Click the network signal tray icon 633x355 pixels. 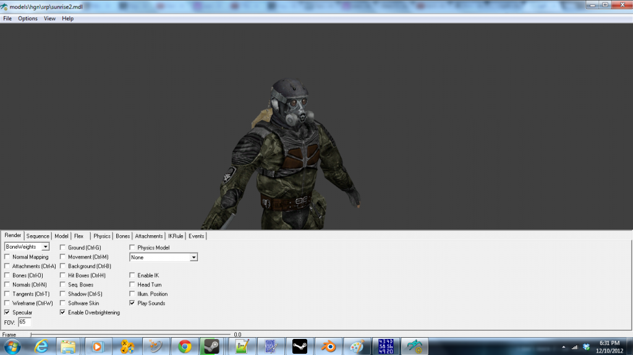574,347
